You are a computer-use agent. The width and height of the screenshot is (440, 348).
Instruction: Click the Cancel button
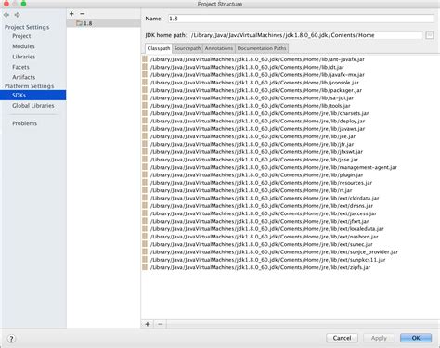pyautogui.click(x=342, y=338)
